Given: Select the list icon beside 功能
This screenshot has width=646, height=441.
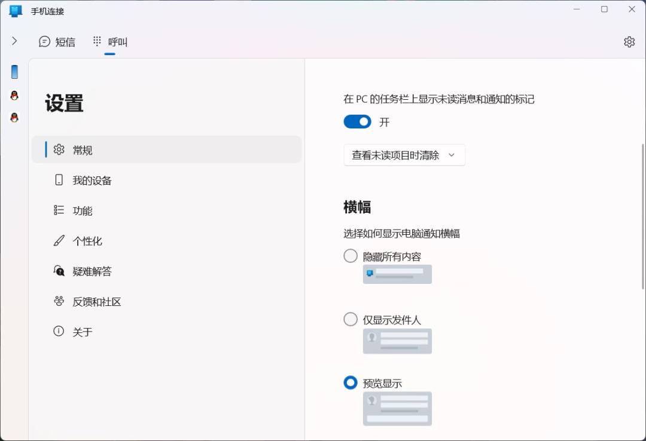Looking at the screenshot, I should (59, 210).
